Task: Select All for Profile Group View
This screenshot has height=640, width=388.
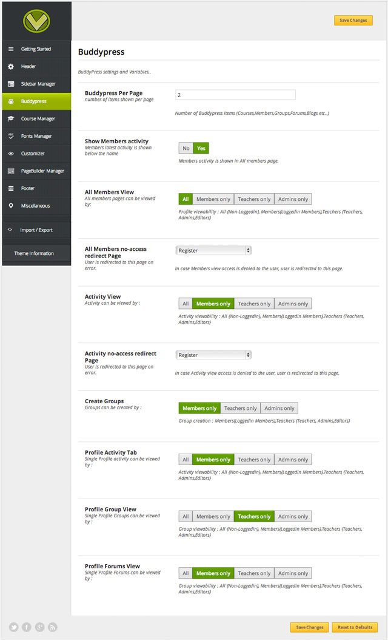Action: (186, 516)
